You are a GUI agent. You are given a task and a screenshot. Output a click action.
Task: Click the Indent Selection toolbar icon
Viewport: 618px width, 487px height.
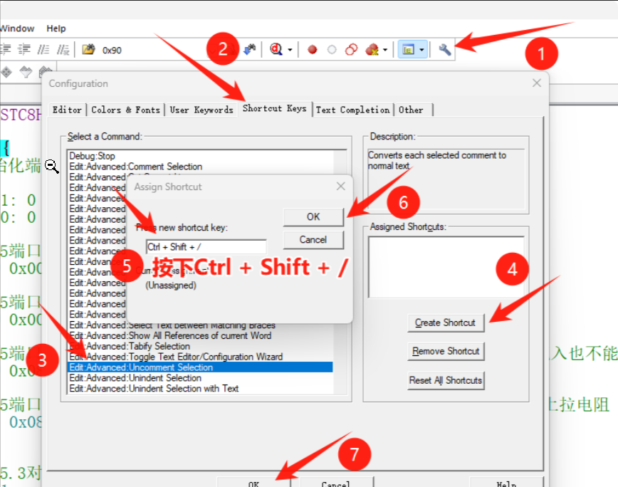[6, 50]
